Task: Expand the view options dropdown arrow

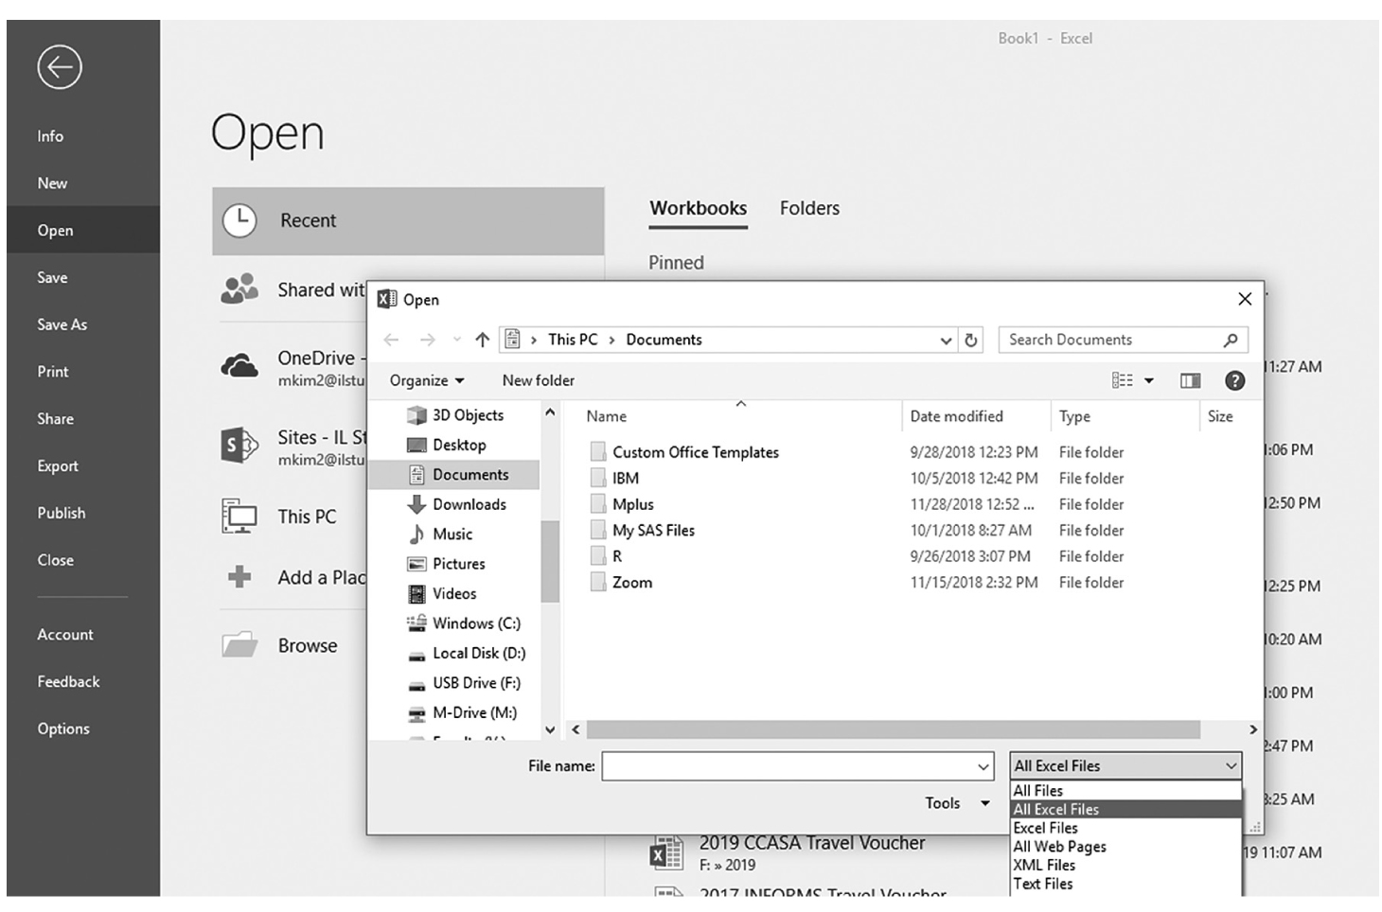Action: pos(1149,380)
